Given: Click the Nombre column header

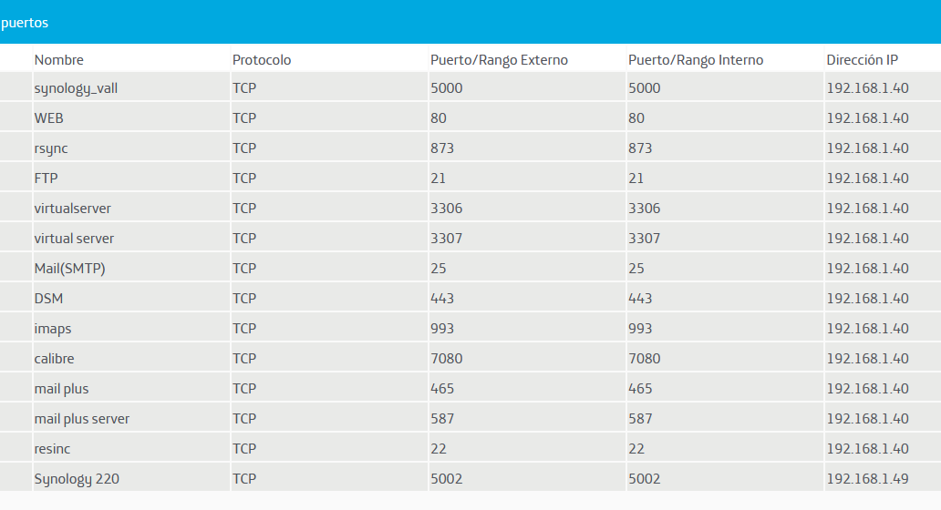Looking at the screenshot, I should pos(58,60).
